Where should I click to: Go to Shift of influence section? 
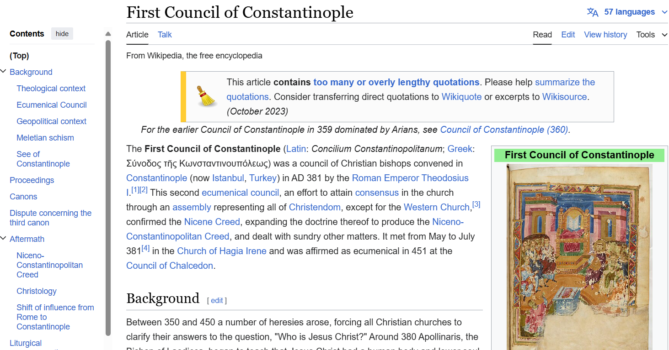[x=55, y=317]
